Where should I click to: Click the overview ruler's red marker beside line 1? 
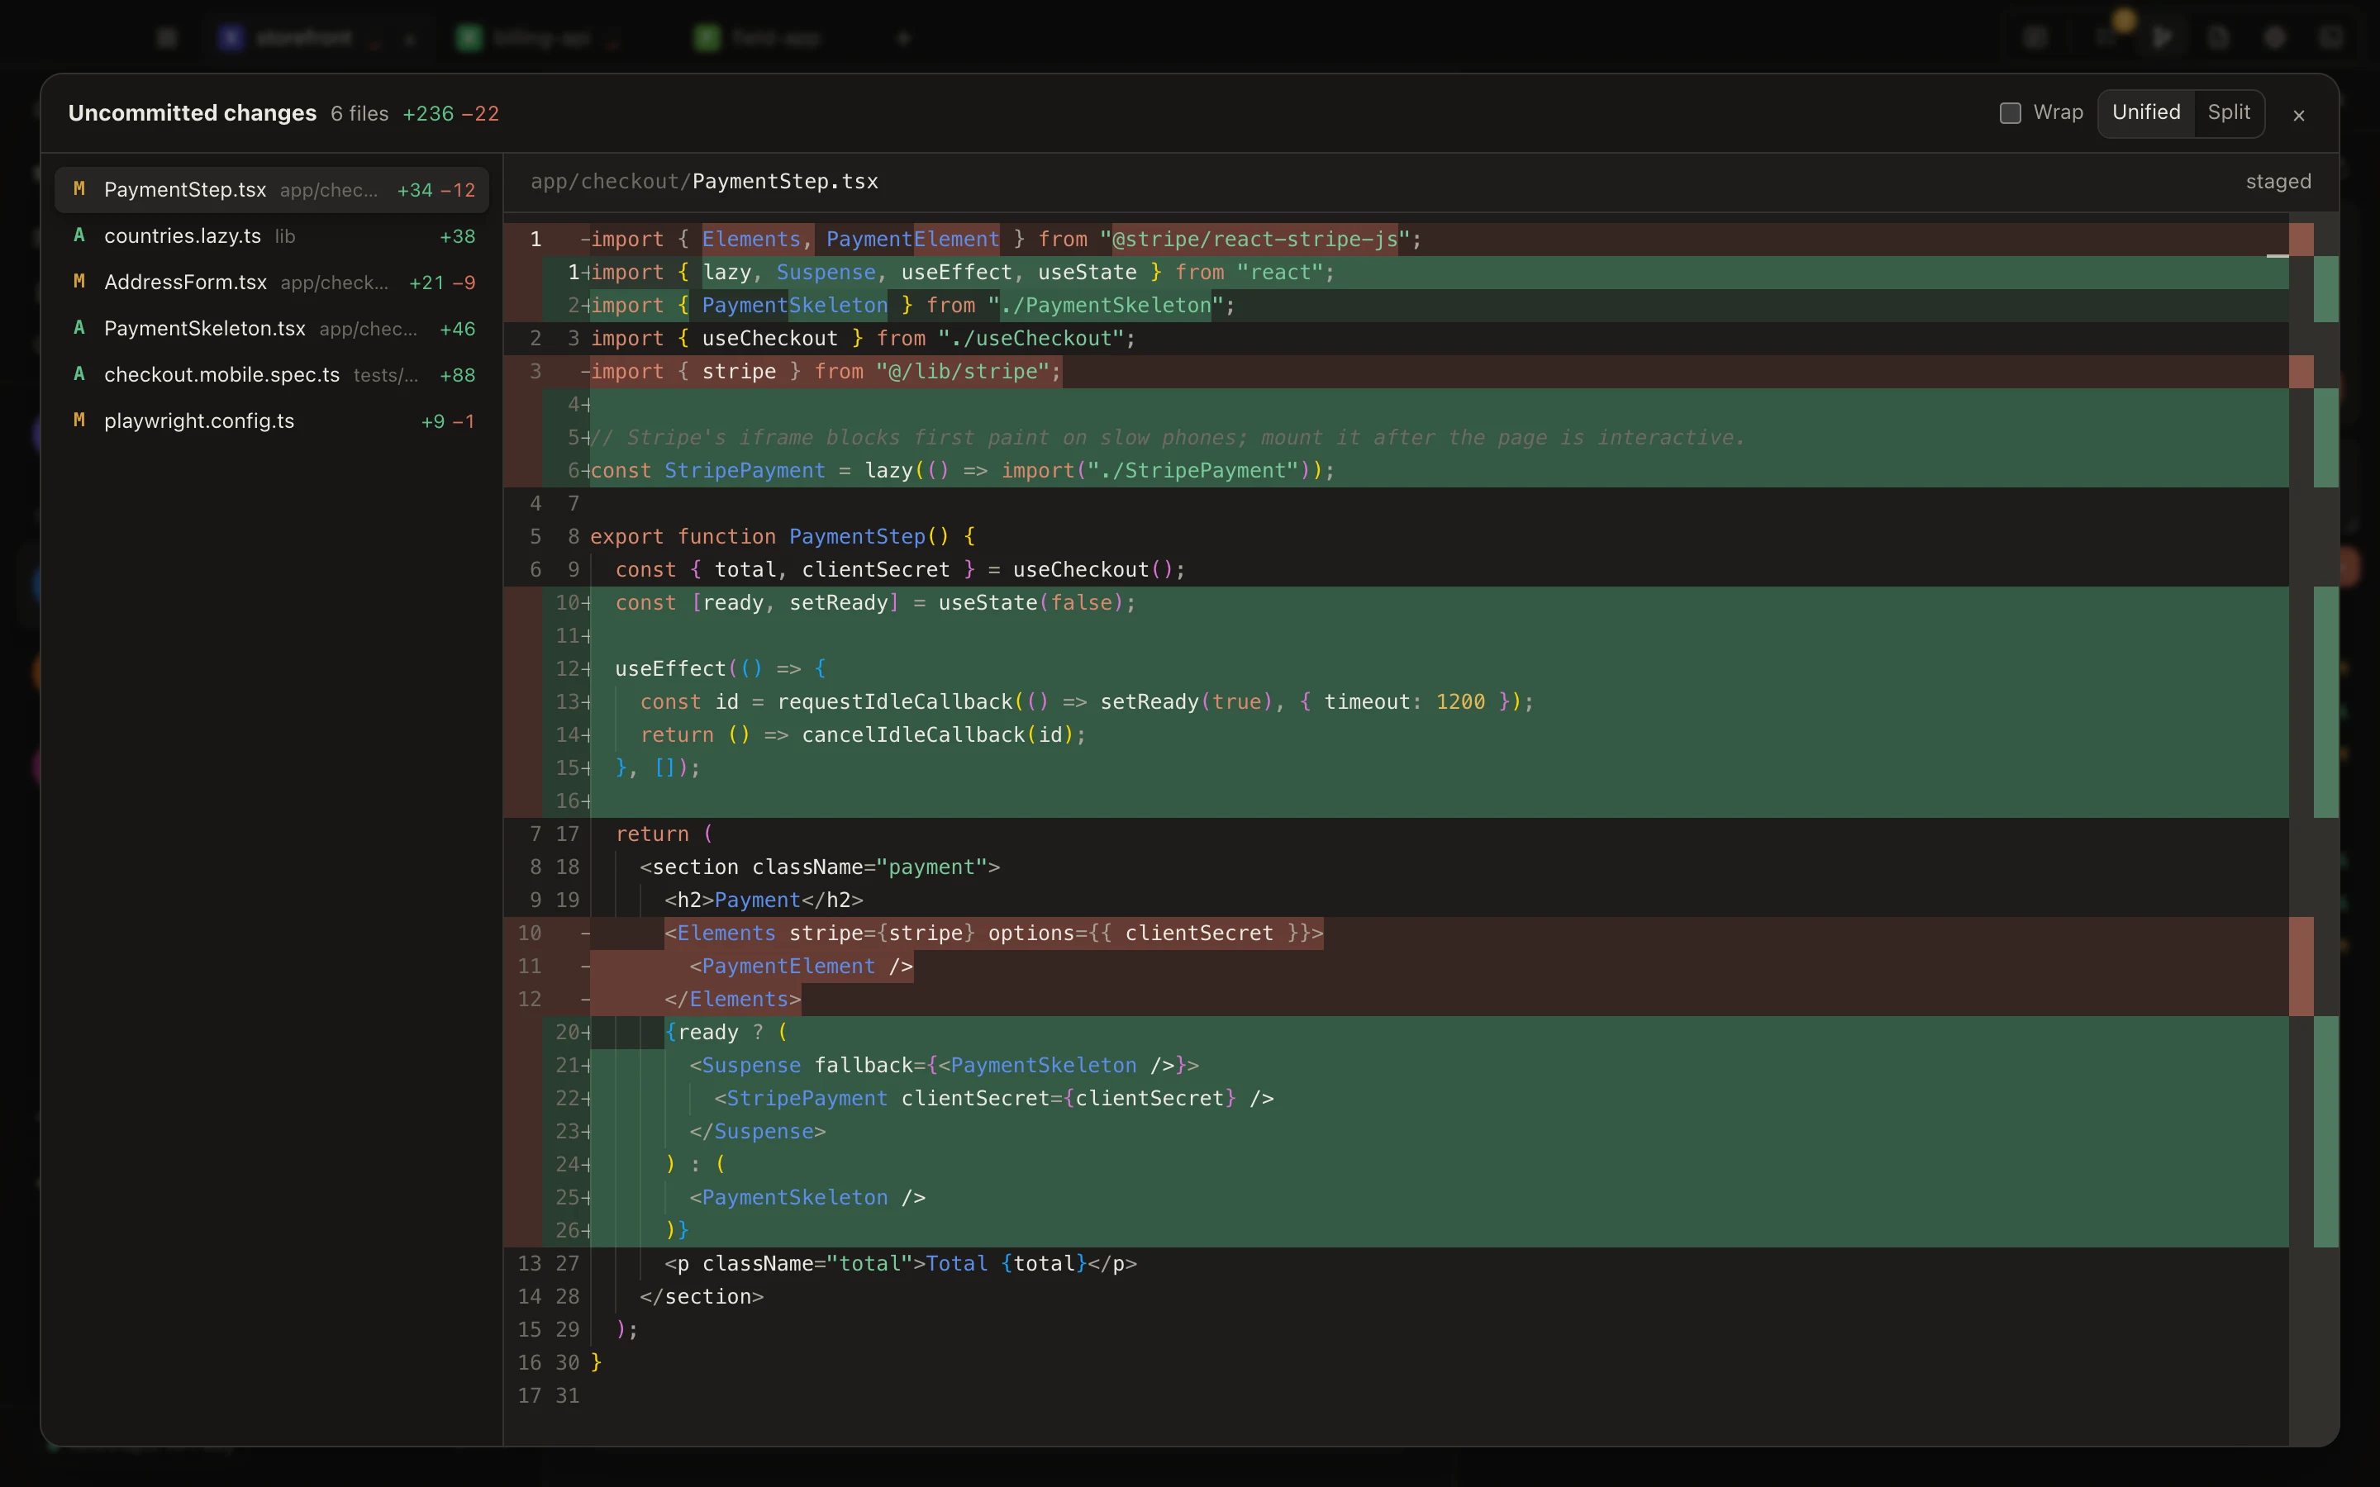click(x=2301, y=239)
